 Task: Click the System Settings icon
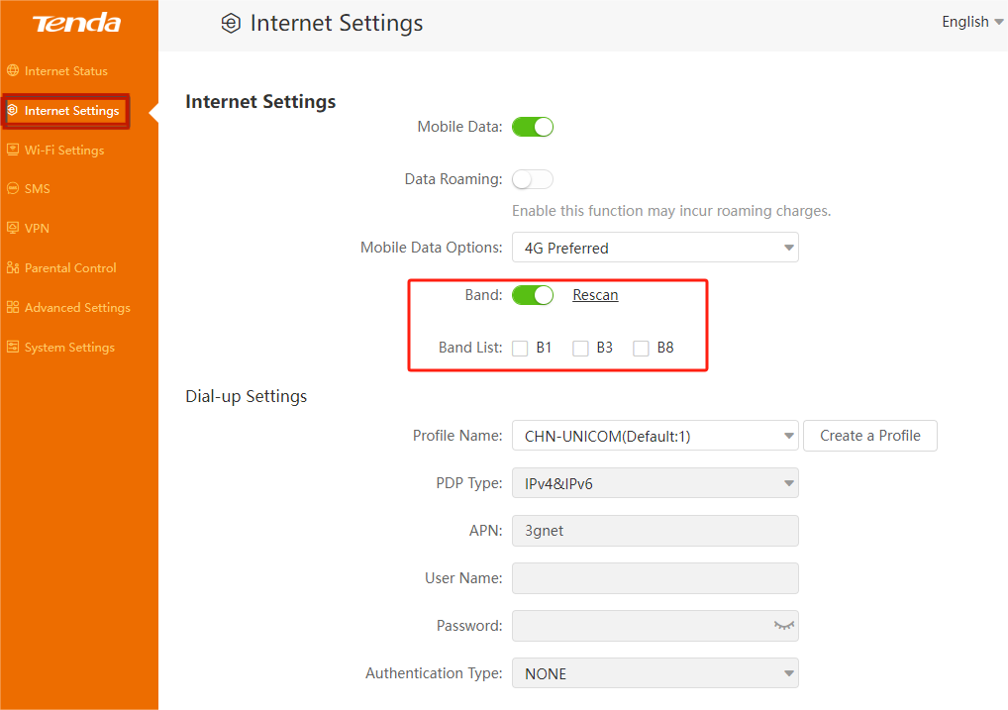click(13, 348)
